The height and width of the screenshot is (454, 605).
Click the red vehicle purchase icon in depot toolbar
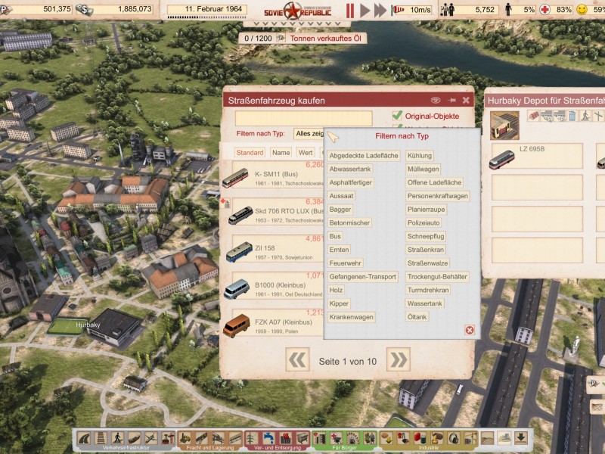[533, 116]
